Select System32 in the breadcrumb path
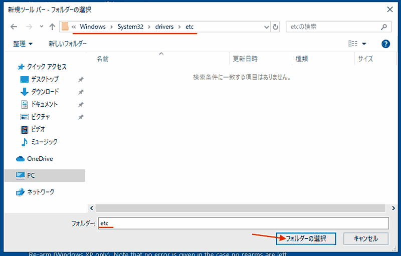This screenshot has width=401, height=256. coord(130,27)
